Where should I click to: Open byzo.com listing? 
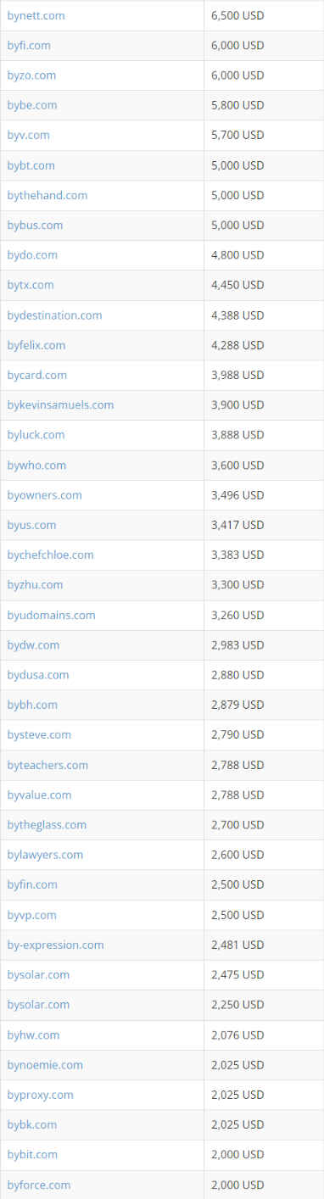31,75
